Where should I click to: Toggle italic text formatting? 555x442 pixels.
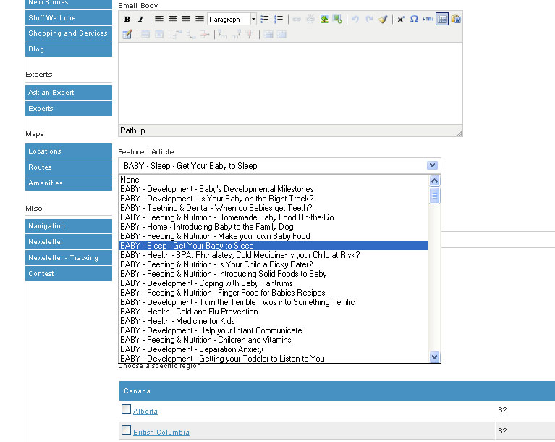coord(140,20)
